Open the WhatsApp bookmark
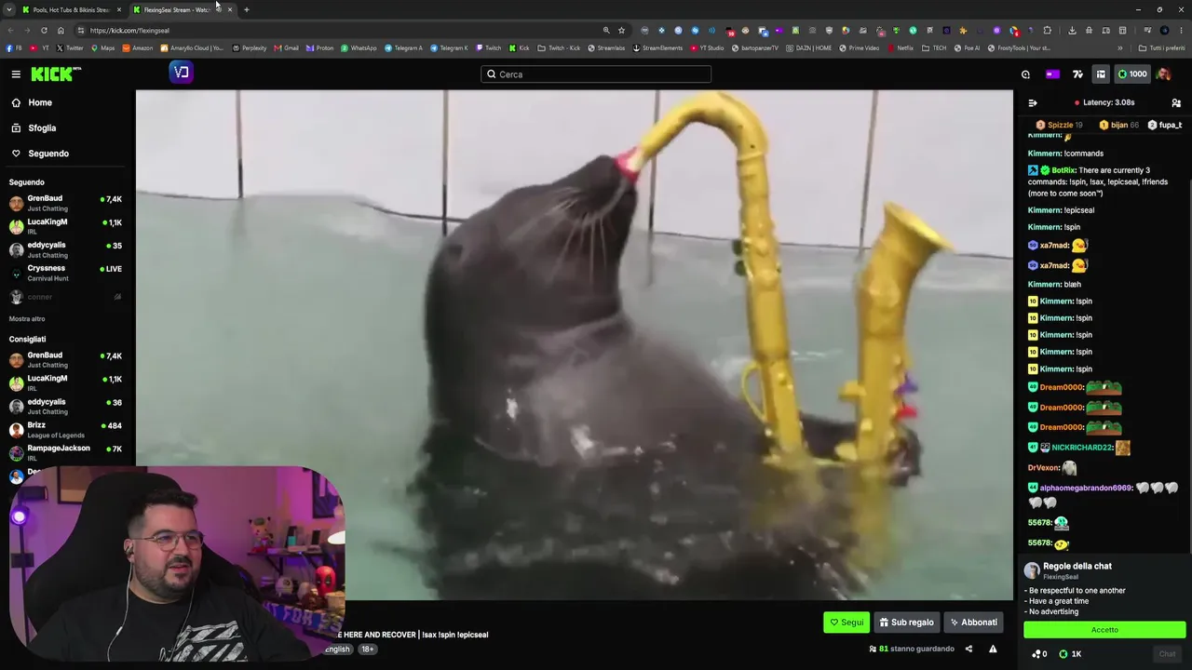1192x670 pixels. coord(359,48)
